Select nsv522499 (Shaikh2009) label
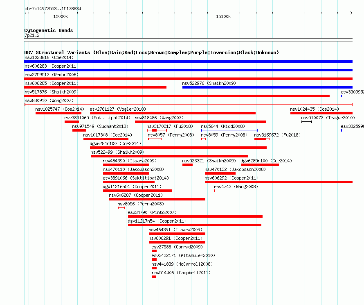 pyautogui.click(x=117, y=152)
